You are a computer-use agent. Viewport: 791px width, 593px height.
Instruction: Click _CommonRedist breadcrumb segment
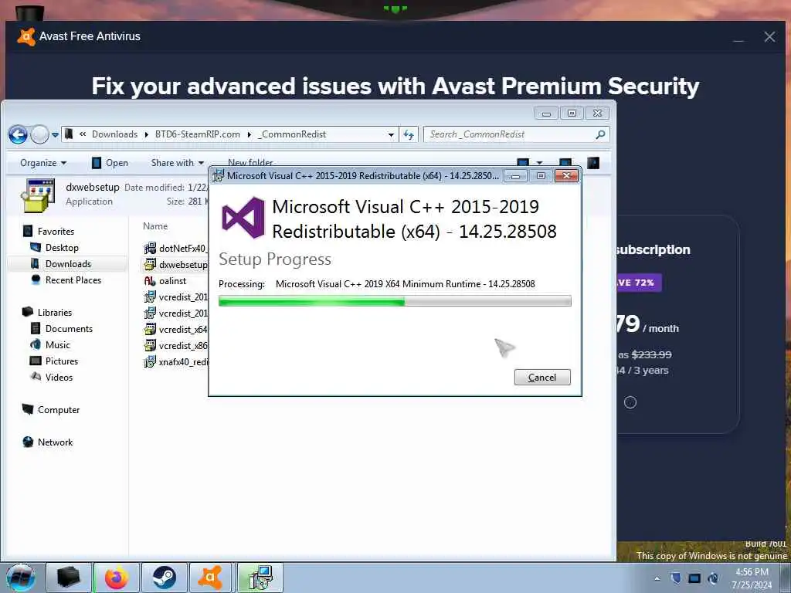[292, 134]
